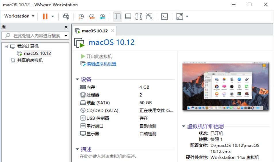The image size is (274, 162).
Task: Take a snapshot using the clock-plus icon
Action: click(x=81, y=16)
